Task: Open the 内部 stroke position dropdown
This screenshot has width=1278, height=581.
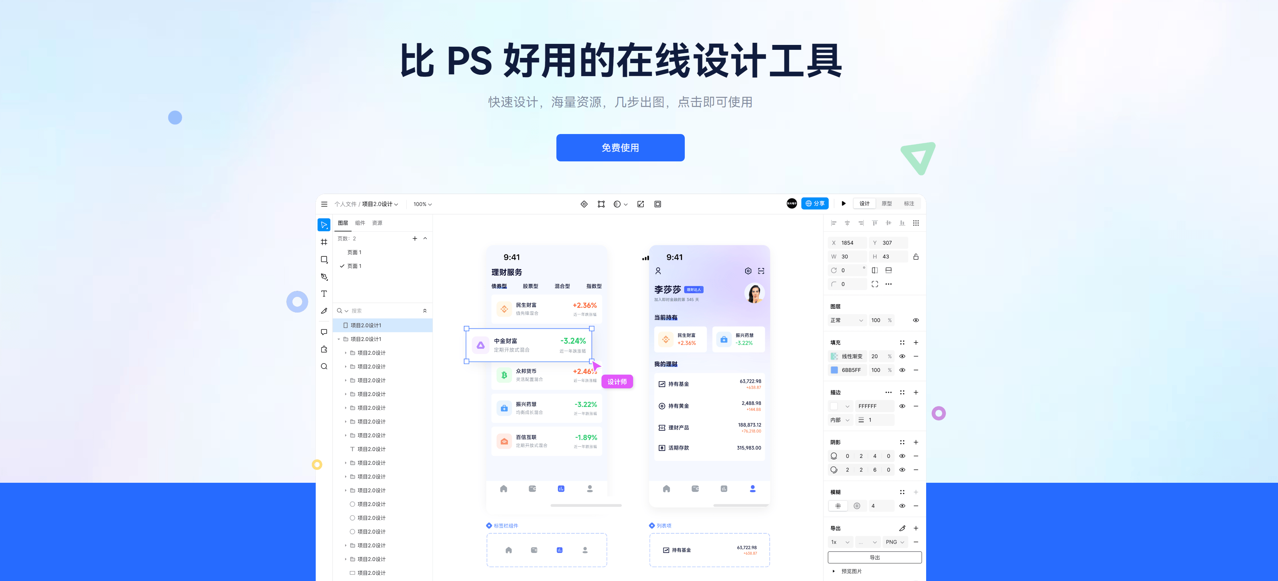Action: point(840,420)
